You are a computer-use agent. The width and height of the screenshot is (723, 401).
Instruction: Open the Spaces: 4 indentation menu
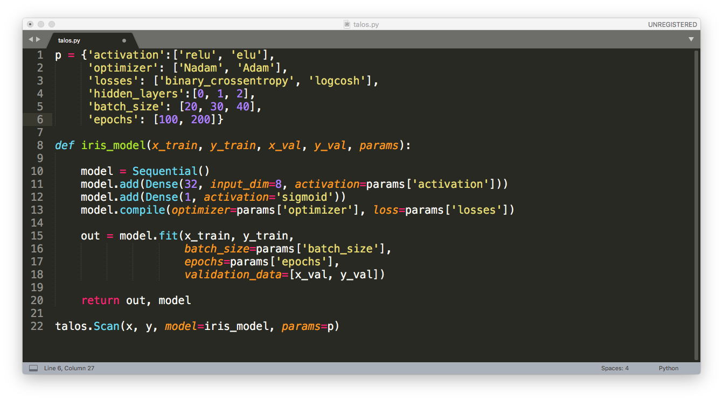(615, 368)
